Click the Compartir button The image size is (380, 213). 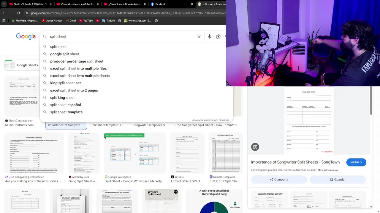279,180
